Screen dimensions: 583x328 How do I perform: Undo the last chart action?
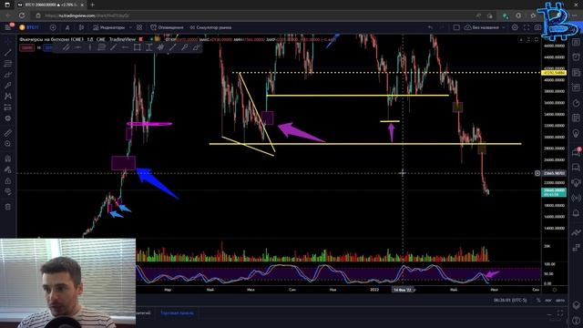430,27
